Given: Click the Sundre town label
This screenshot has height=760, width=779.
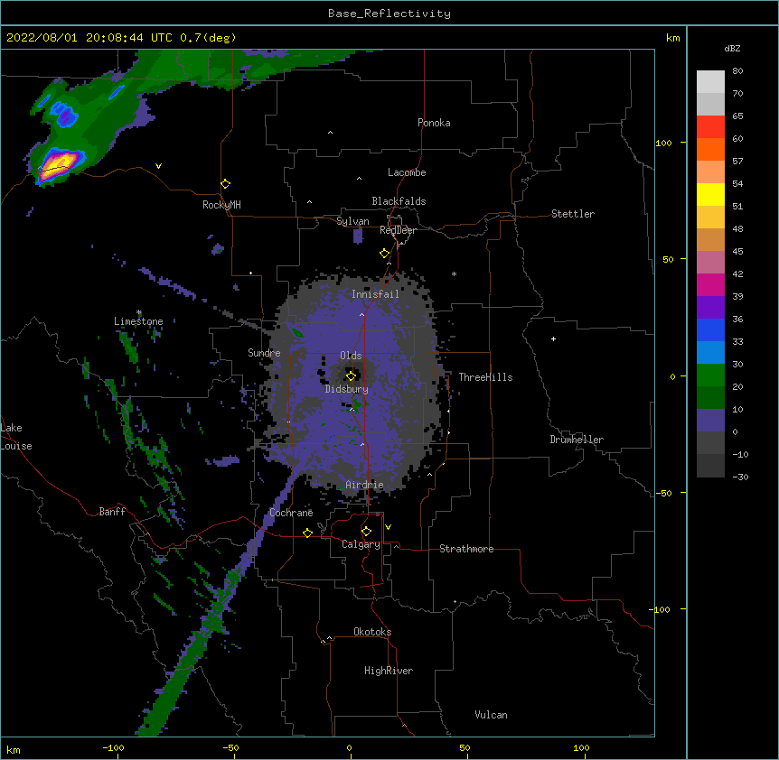Looking at the screenshot, I should coord(264,353).
